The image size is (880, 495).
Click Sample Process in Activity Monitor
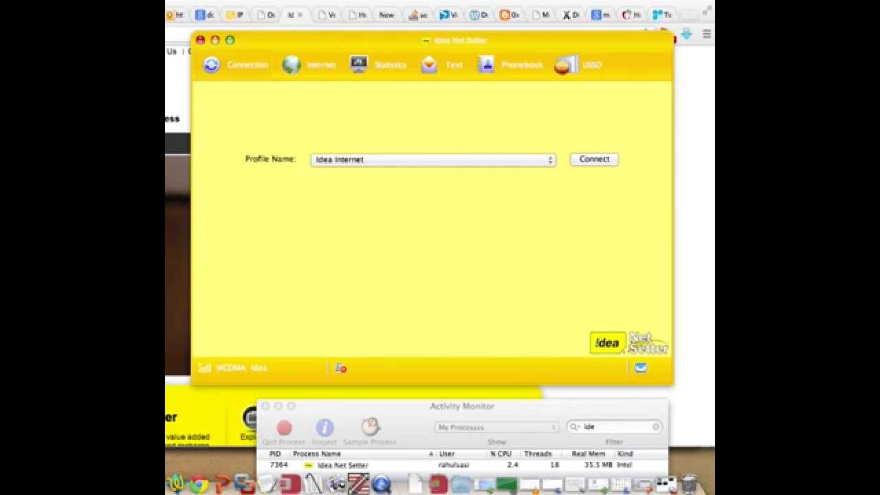click(x=370, y=432)
